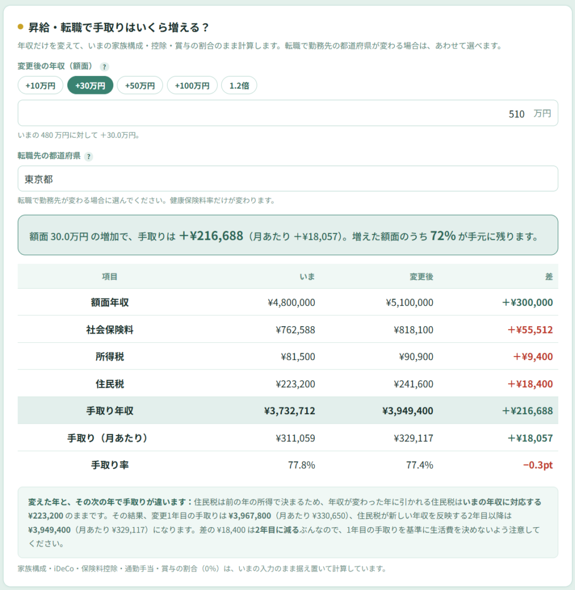575x590 pixels.
Task: Click the 変更後 column header
Action: (x=421, y=277)
